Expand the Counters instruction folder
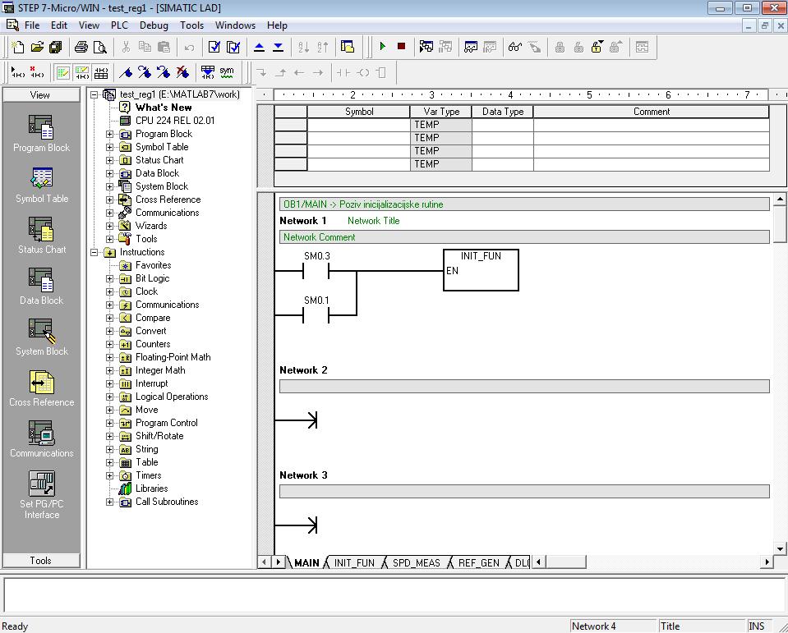The image size is (788, 633). coord(109,344)
